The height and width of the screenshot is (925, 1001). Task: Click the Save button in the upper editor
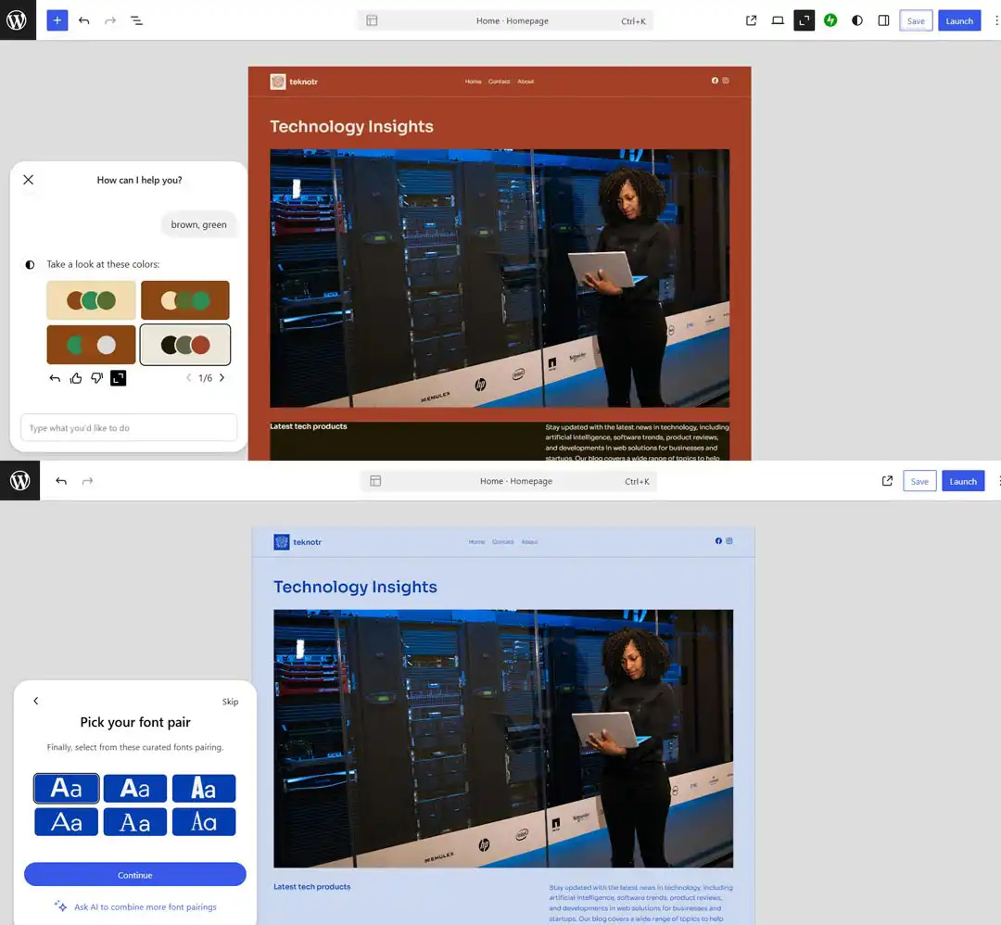(916, 20)
